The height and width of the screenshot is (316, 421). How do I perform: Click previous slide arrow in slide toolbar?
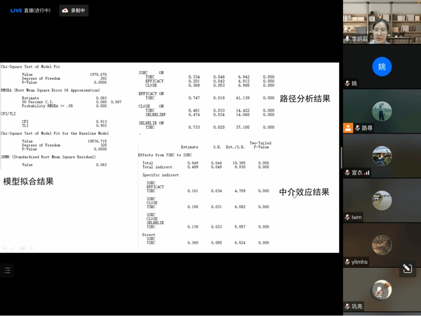(x=4, y=248)
